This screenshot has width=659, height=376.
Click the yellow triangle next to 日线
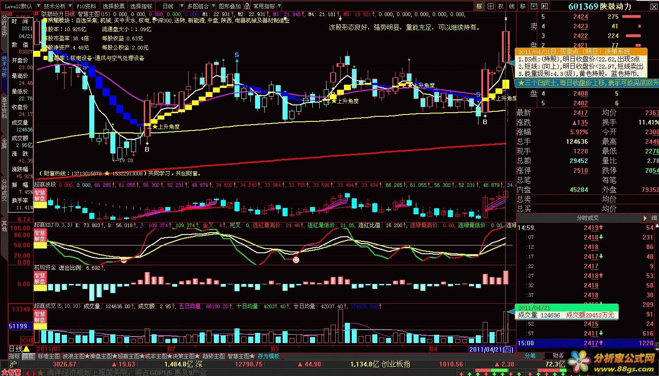pos(27,349)
